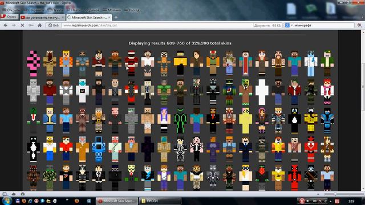This screenshot has width=365, height=205.
Task: Select the Homer Simpson skin
Action: click(50, 149)
